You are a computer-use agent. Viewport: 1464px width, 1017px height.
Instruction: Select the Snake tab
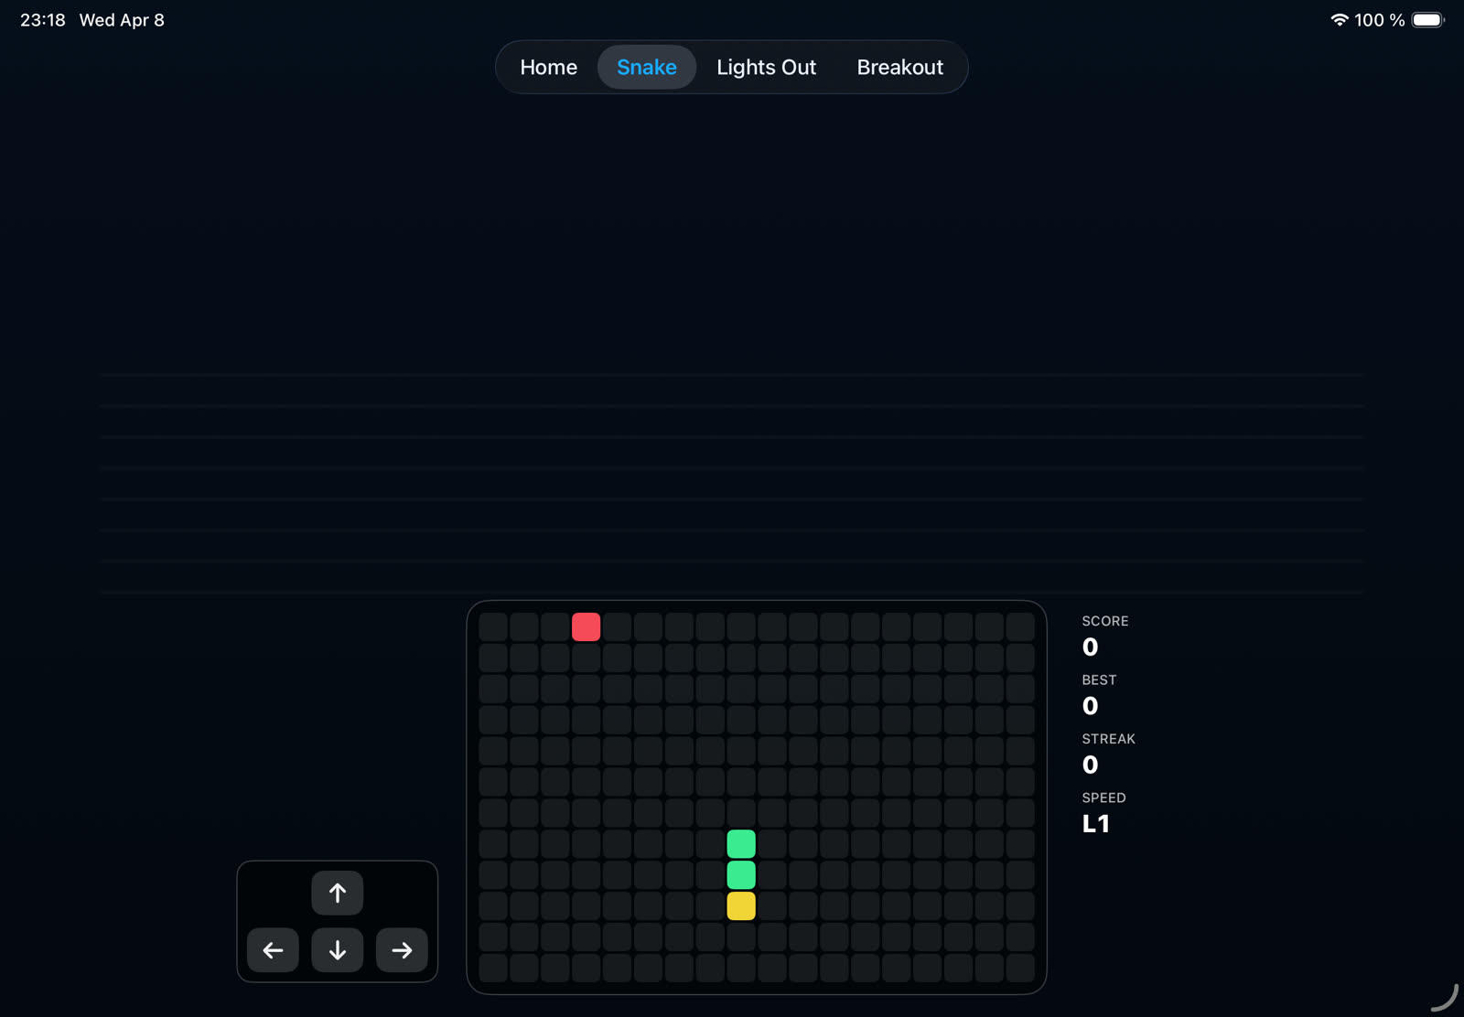(646, 68)
